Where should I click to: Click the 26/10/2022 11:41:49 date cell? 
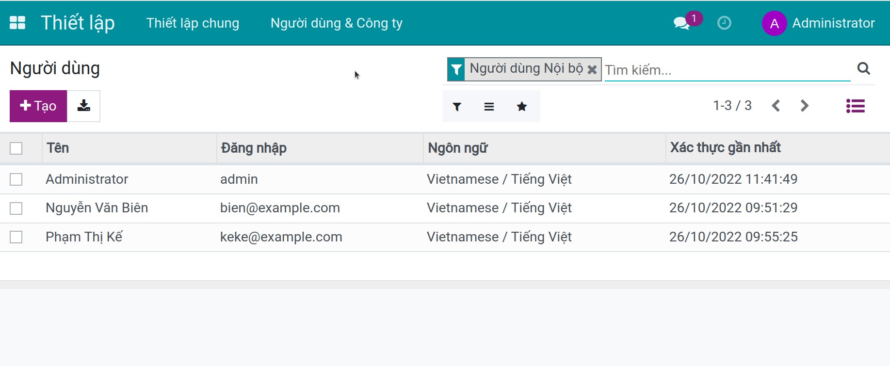(733, 179)
